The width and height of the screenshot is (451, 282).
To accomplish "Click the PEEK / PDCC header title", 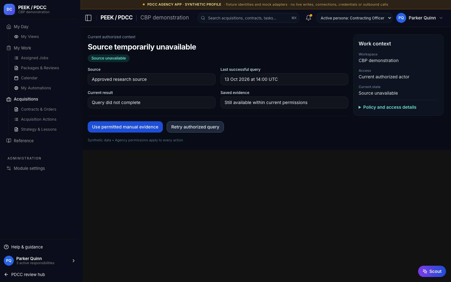I will pos(117,18).
